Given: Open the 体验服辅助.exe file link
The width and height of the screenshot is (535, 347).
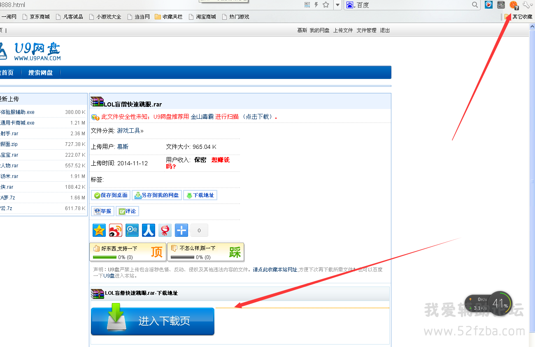Looking at the screenshot, I should click(x=17, y=112).
